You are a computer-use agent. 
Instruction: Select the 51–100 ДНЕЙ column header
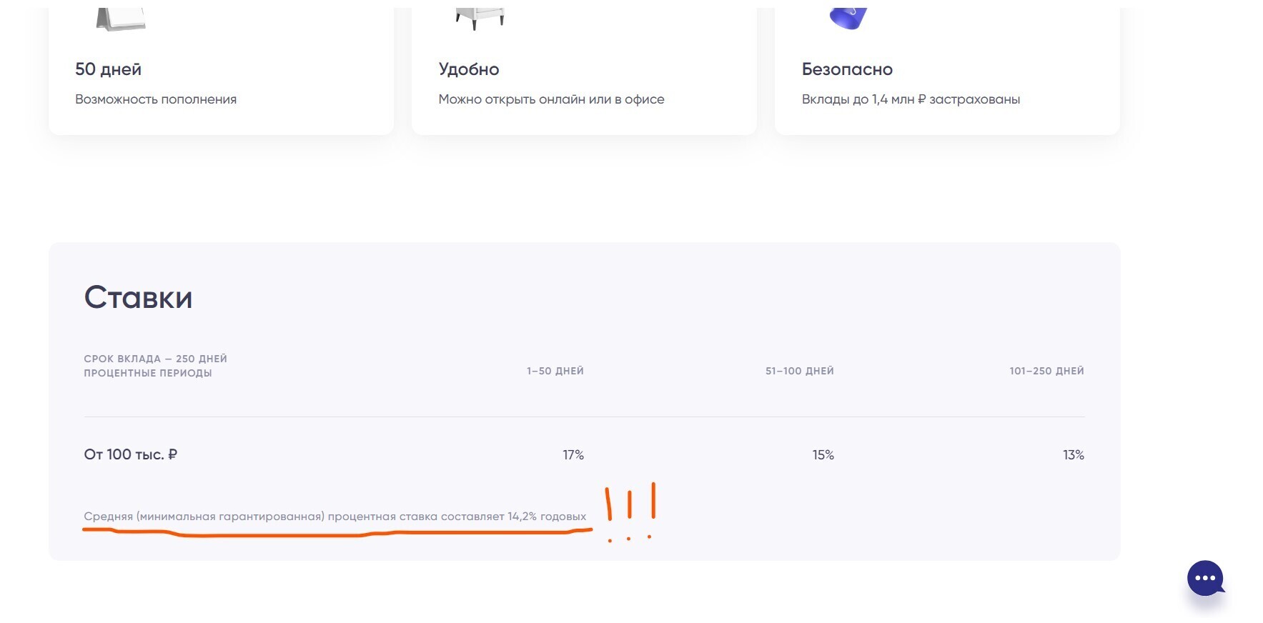point(799,371)
